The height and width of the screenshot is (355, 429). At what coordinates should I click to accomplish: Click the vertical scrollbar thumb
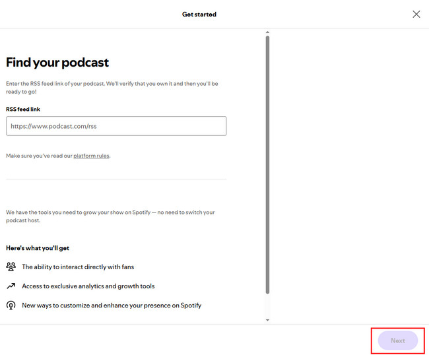267,165
